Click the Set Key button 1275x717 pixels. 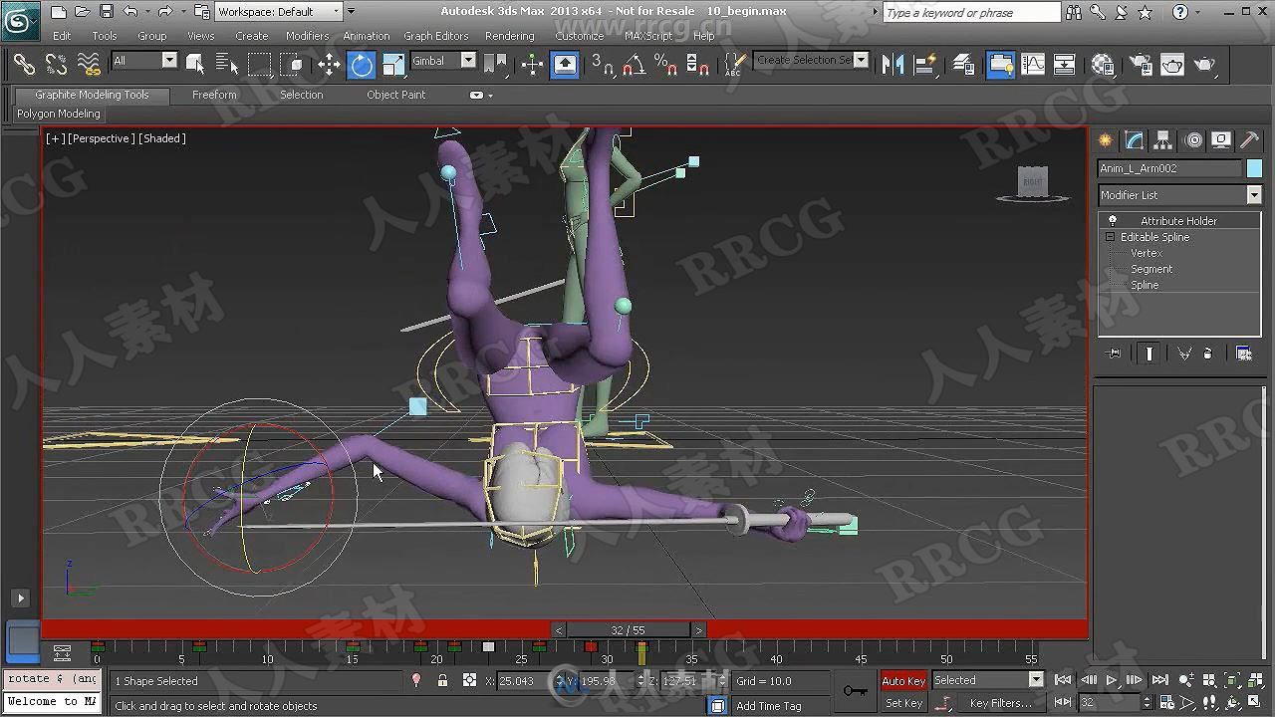903,703
